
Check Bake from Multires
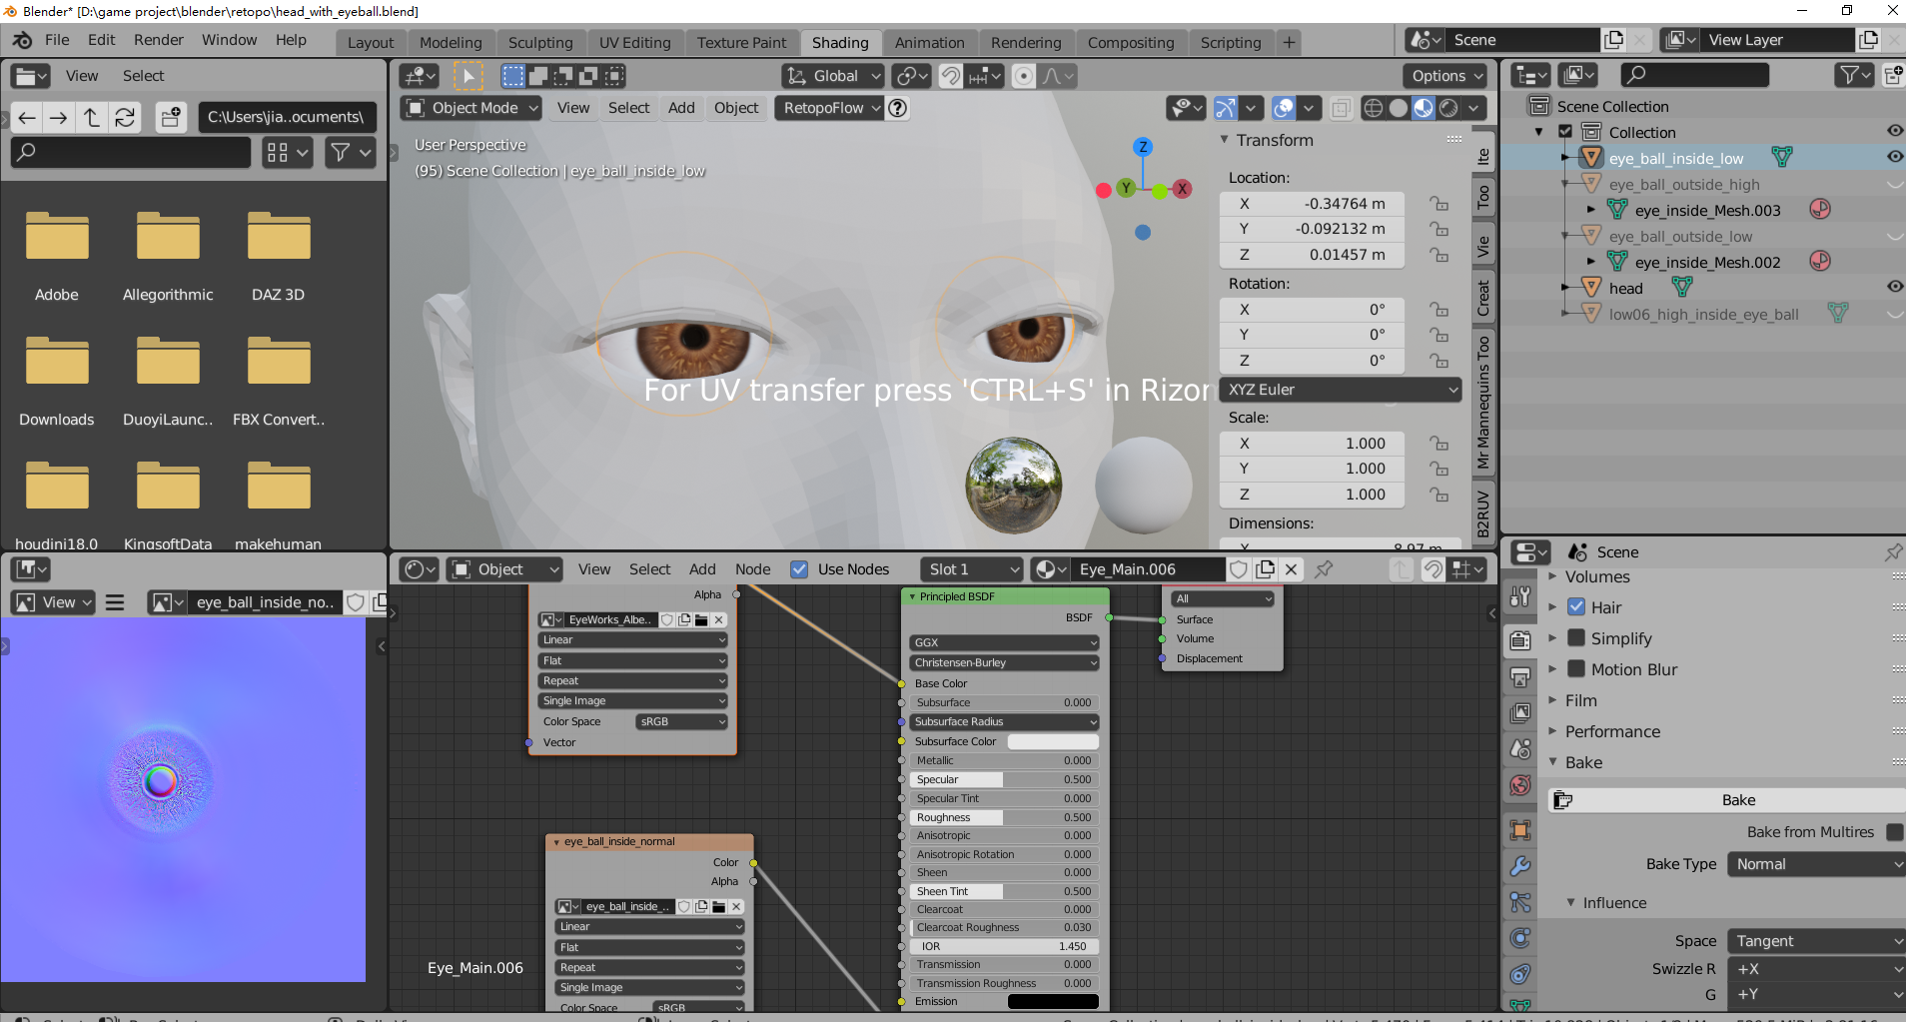click(x=1894, y=832)
